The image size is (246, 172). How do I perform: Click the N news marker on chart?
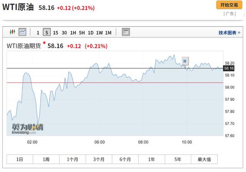(185, 61)
